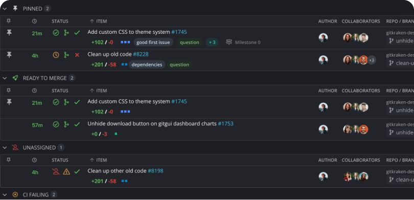Sort by the ITEM column in Pinned
This screenshot has height=200, width=414.
point(98,21)
